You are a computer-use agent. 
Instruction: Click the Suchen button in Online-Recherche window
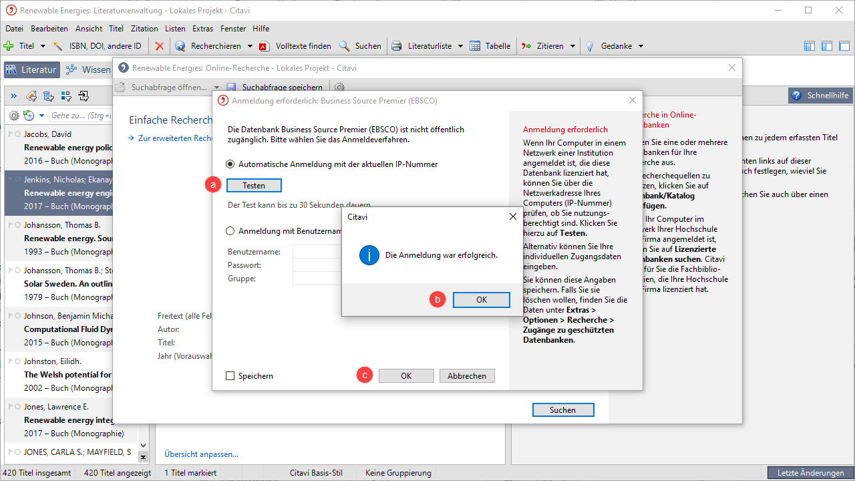click(563, 410)
